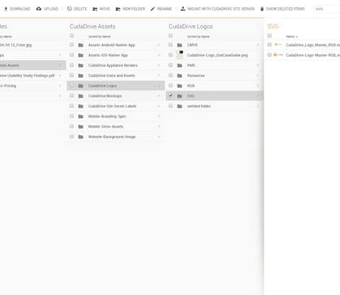The image size is (340, 295).
Task: Click folder icon of CudaDrive Site Server Labels
Action: 81,106
